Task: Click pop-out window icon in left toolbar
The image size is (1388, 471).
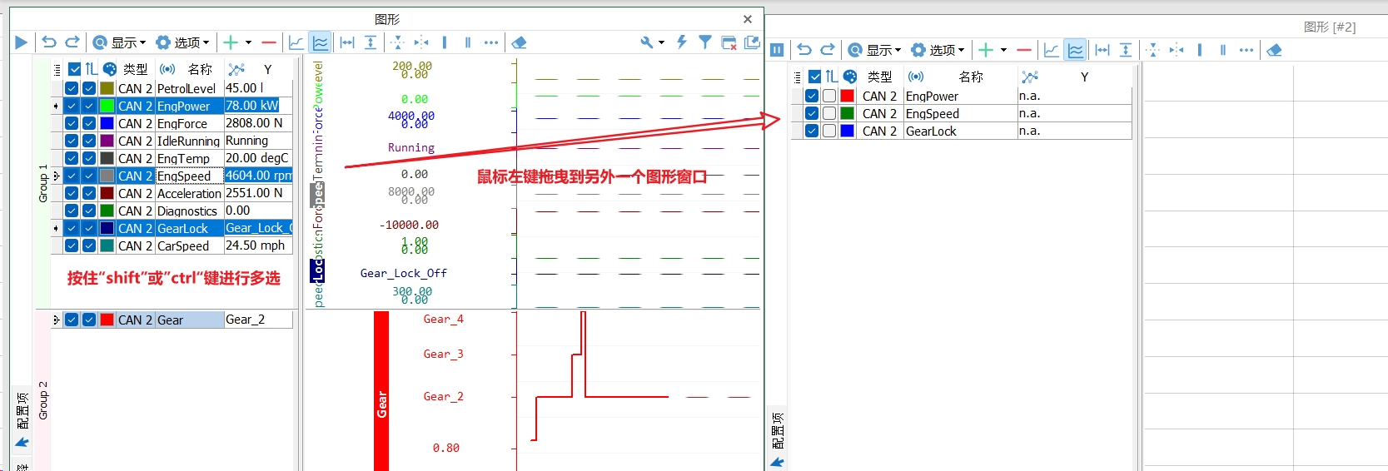Action: 753,42
